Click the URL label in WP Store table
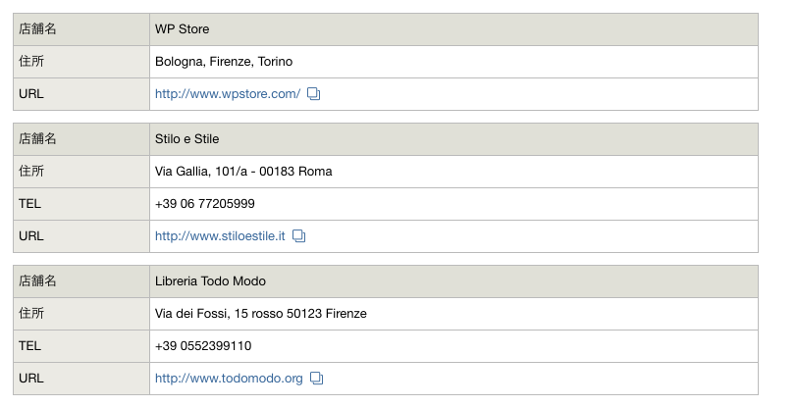The width and height of the screenshot is (797, 407). click(x=30, y=94)
